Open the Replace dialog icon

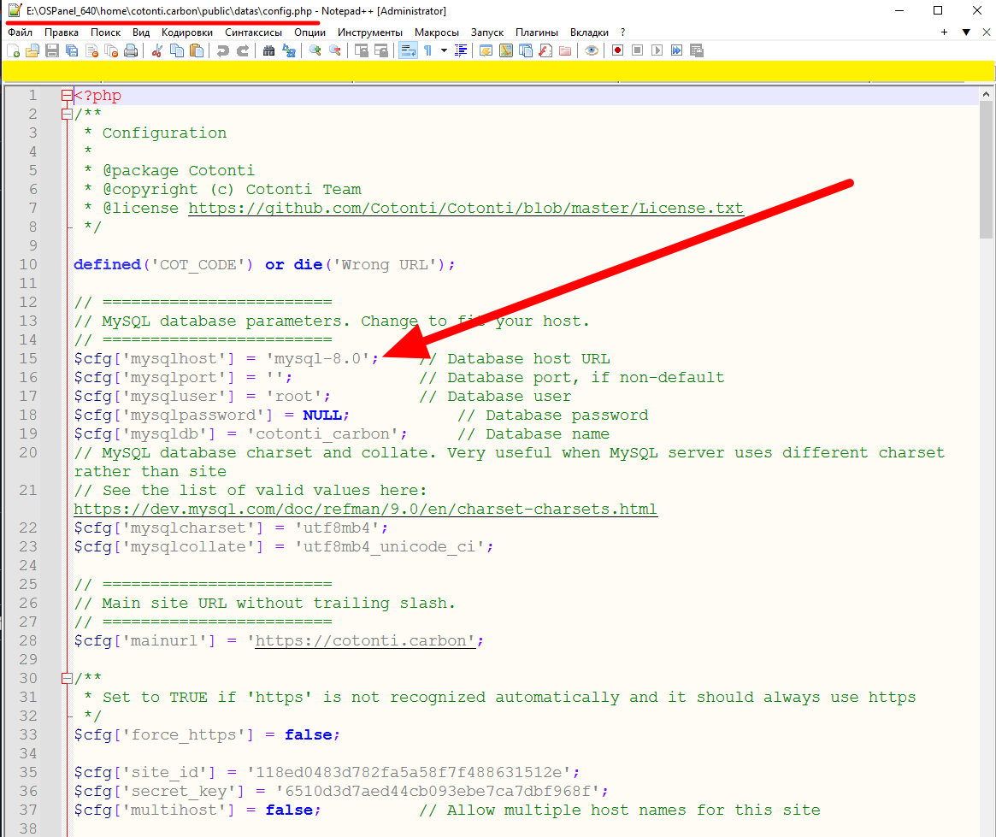pyautogui.click(x=289, y=50)
